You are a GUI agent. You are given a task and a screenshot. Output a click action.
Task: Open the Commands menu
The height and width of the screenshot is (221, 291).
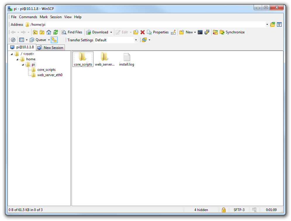point(28,17)
